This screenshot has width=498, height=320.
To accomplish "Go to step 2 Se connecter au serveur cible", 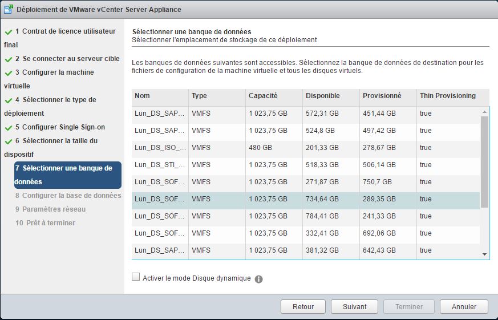I will click(67, 59).
